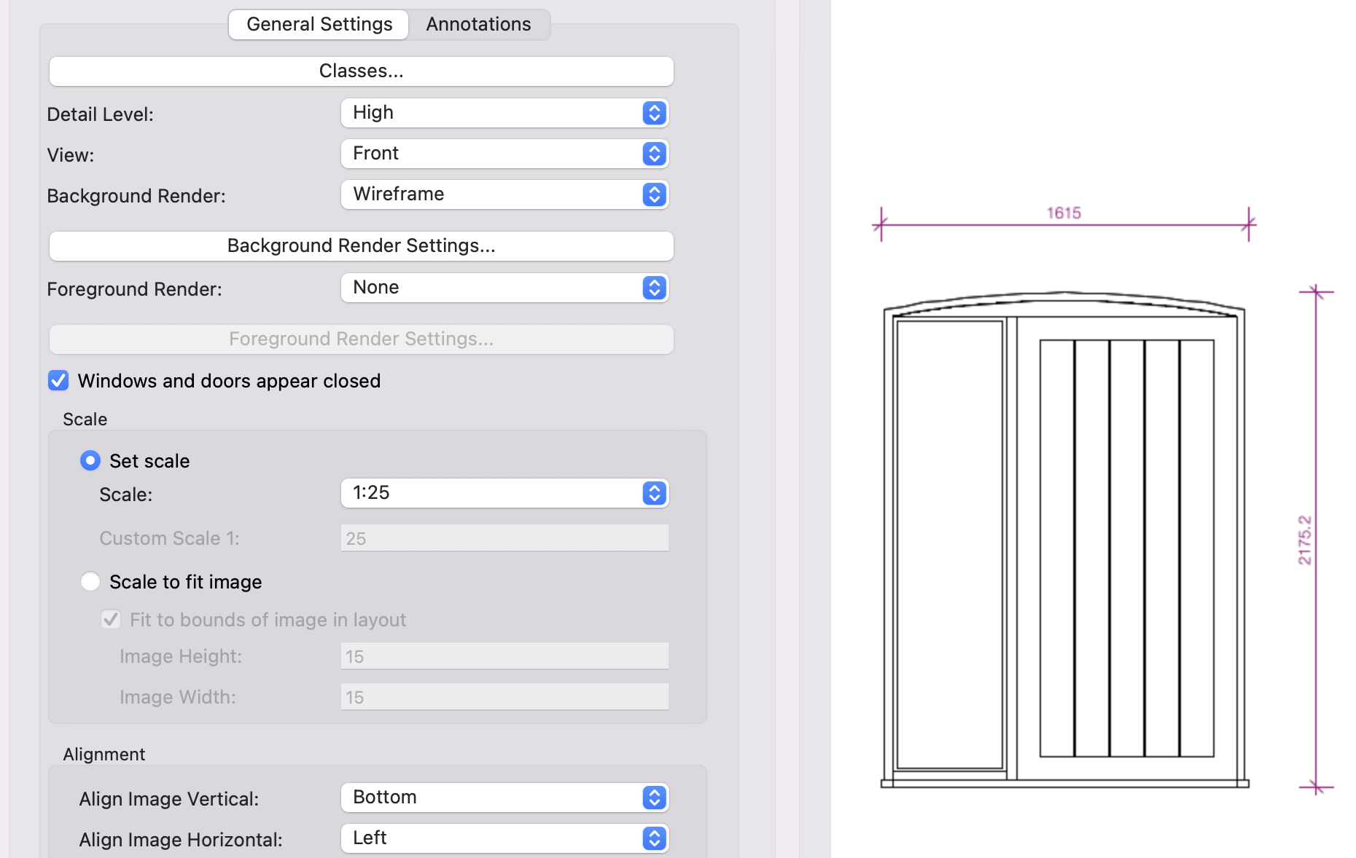Screen dimensions: 1356x858
Task: Change the View dropdown from Front
Action: click(x=504, y=154)
